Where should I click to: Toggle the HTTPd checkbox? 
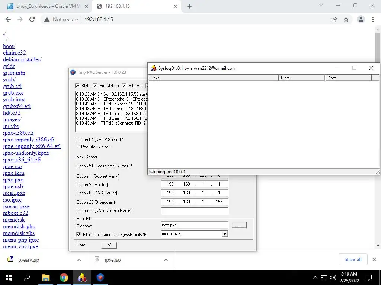tap(124, 86)
